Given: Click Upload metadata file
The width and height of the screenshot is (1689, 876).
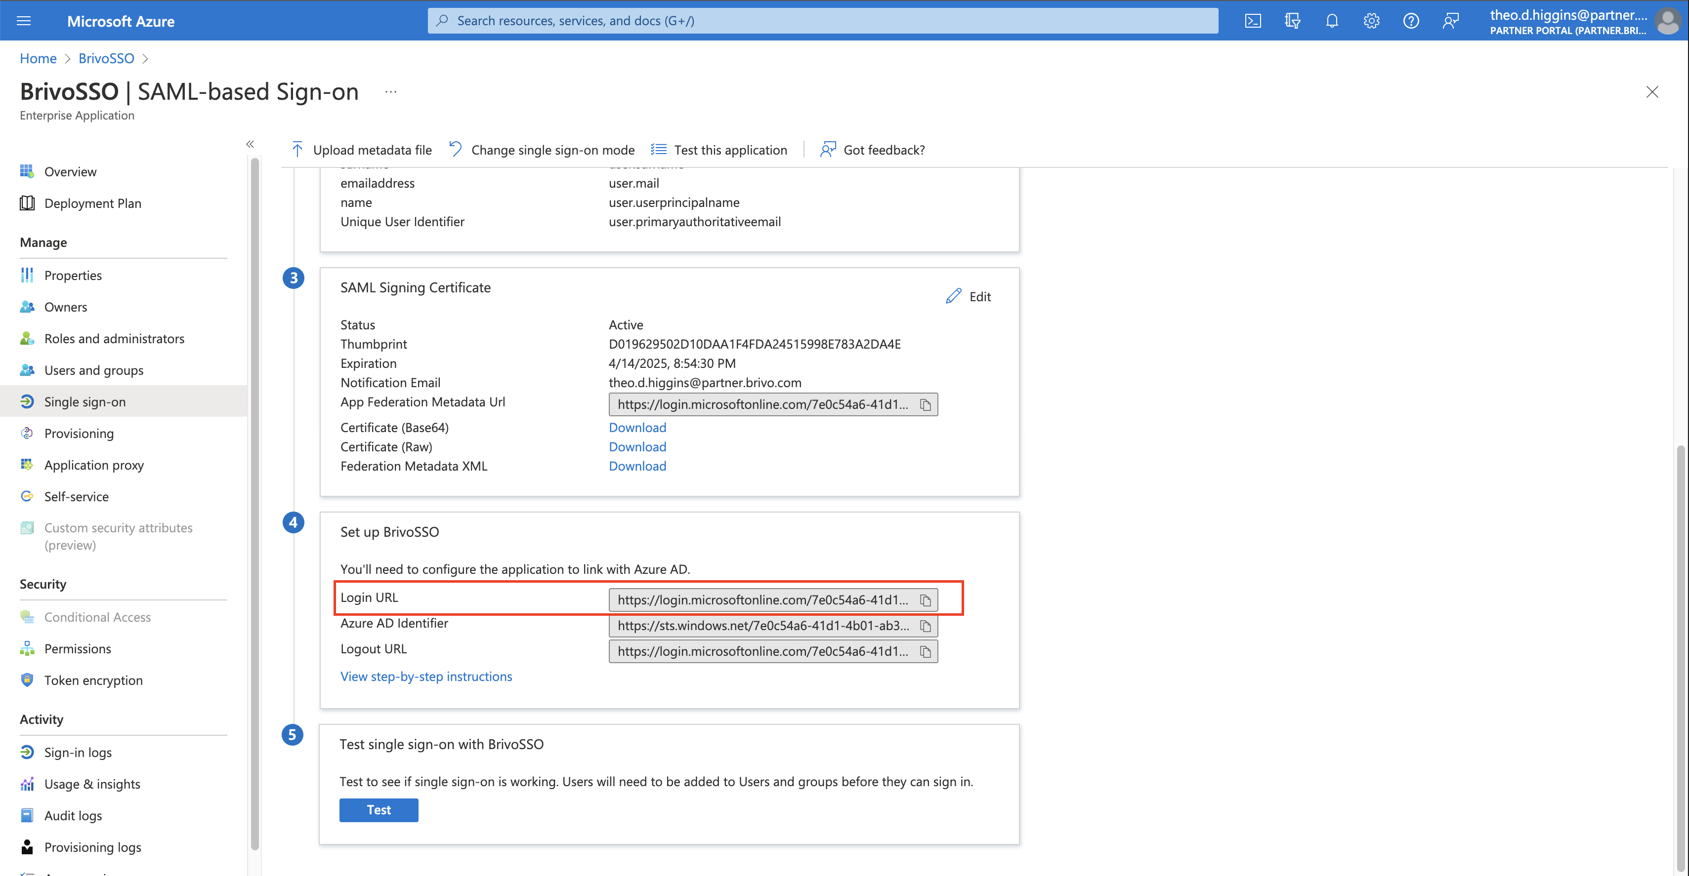Looking at the screenshot, I should coord(361,150).
